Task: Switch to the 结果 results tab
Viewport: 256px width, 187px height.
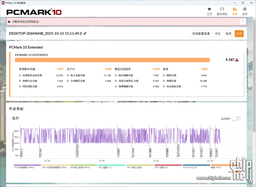Action: (235, 11)
